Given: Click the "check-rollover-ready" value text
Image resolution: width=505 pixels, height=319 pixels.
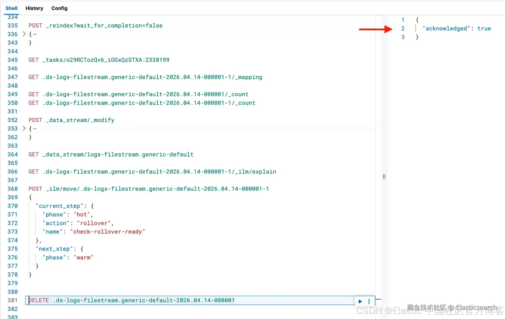Looking at the screenshot, I should 107,232.
